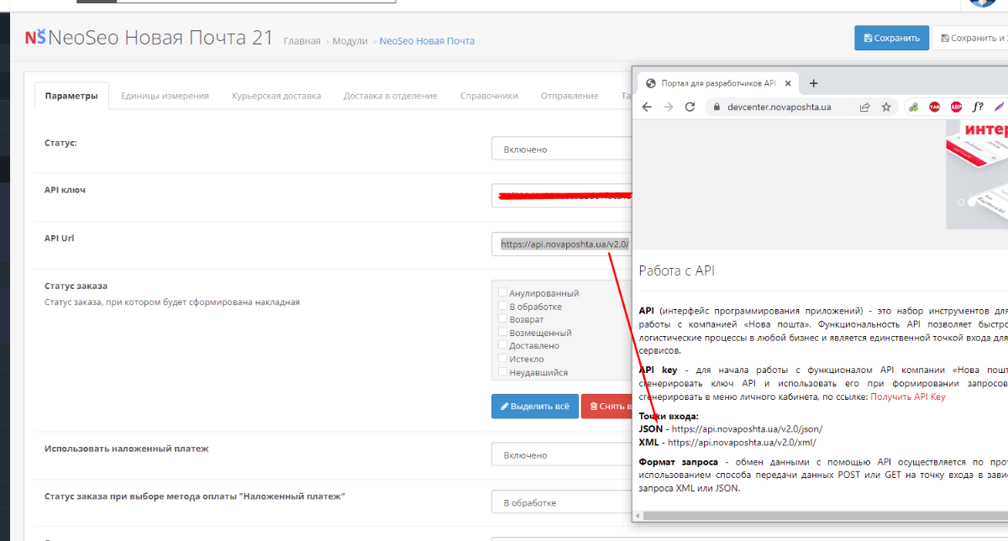Click the red Снять выделение button
Viewport: 1008px width, 541px height.
[606, 406]
